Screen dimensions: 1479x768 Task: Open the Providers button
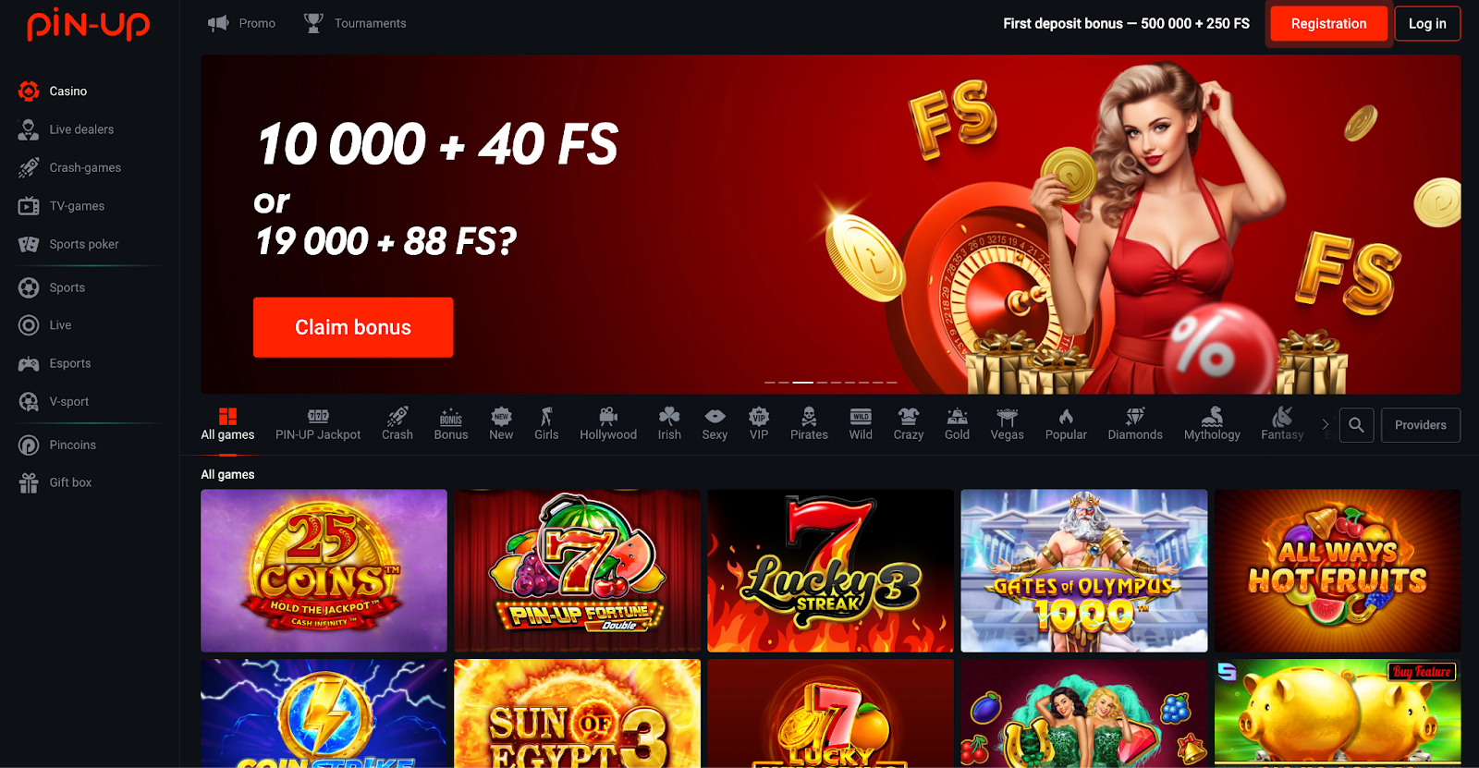(1421, 425)
